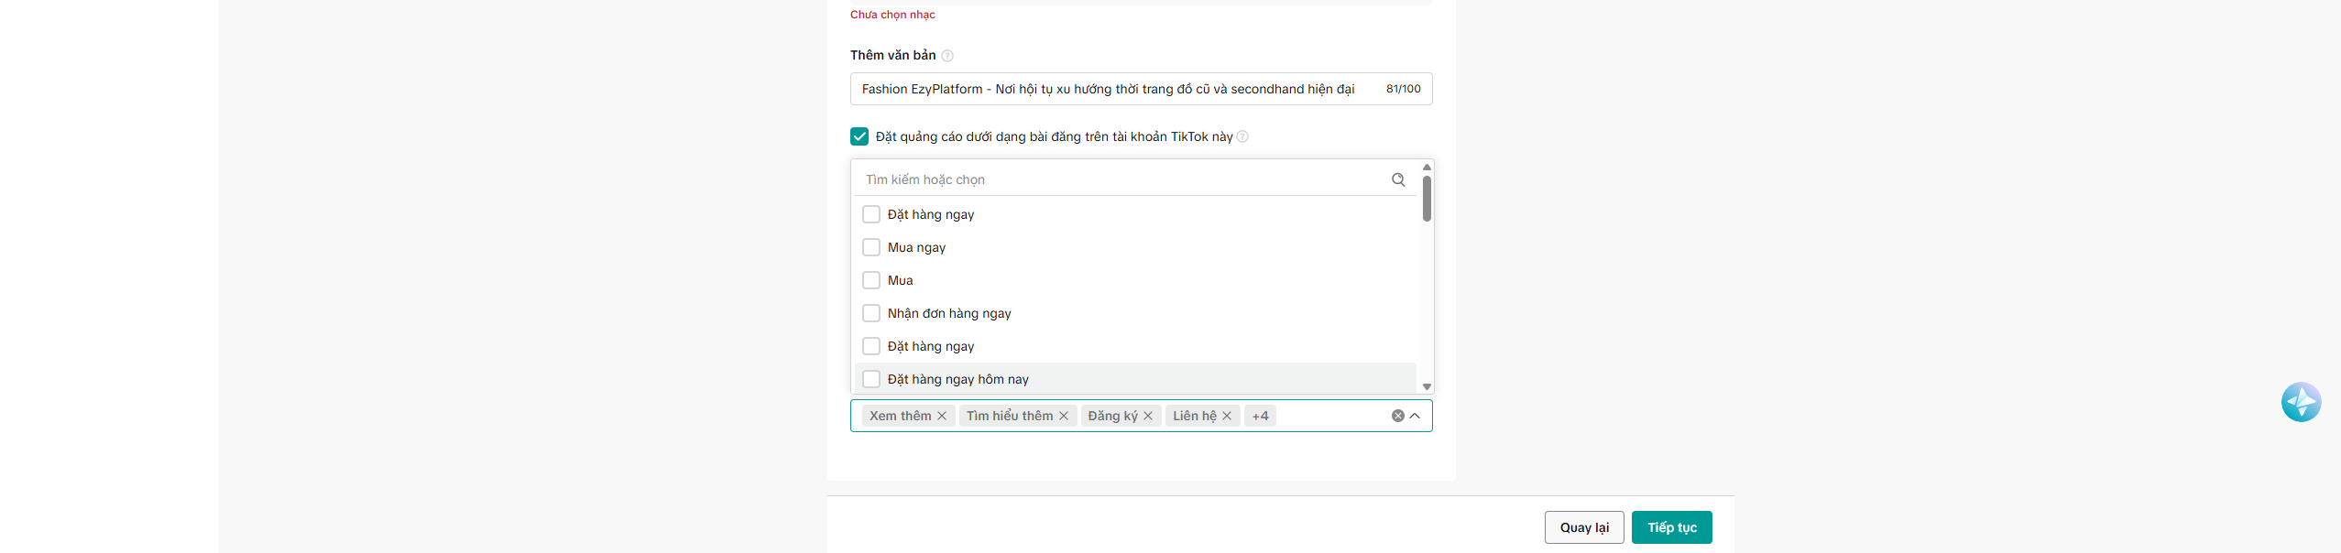
Task: Click the dropdown list scrollbar thumb
Action: (x=1427, y=199)
